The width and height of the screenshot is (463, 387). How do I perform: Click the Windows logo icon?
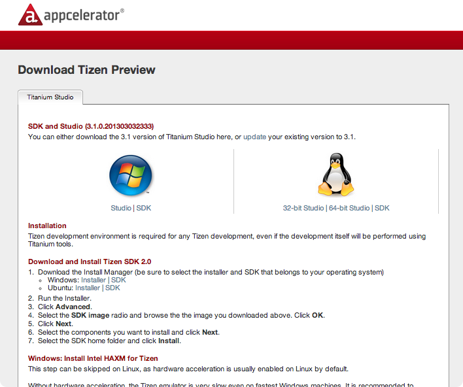(131, 175)
